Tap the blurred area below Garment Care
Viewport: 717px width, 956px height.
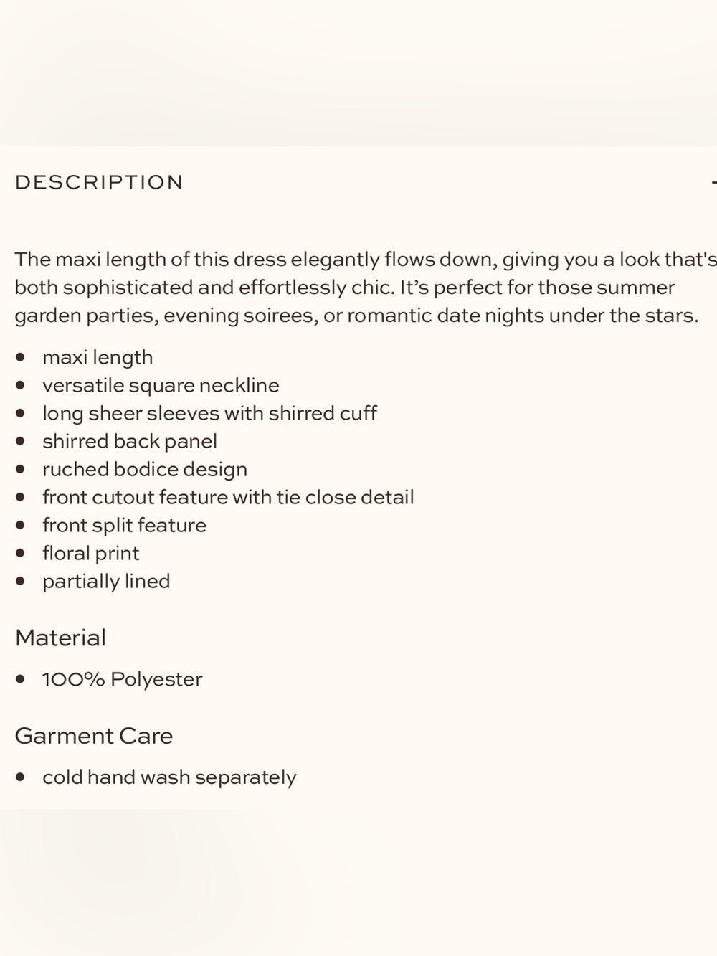coord(358,882)
